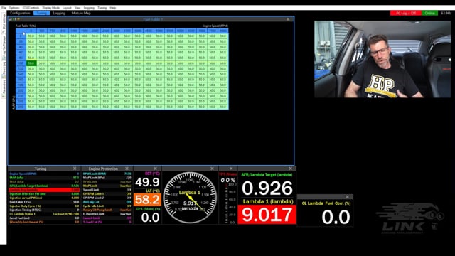Select Engine Speed (RPM) row in Tuning panel
The height and width of the screenshot is (256, 455).
pyautogui.click(x=44, y=174)
